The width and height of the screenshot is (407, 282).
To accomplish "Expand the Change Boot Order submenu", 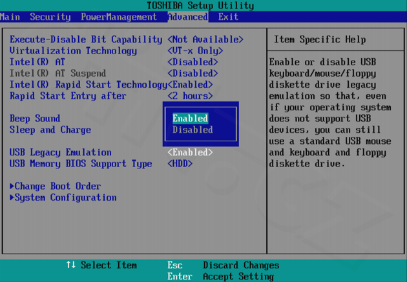I will 56,186.
